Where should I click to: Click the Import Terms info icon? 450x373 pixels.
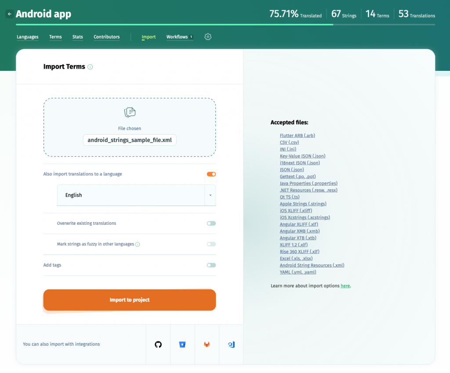point(90,67)
